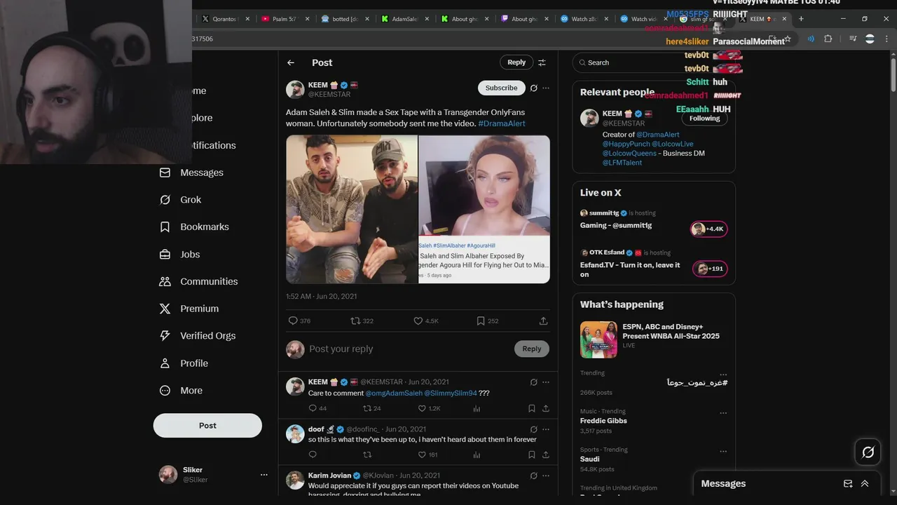Switch to the AdamSaleh browser tab
The height and width of the screenshot is (505, 897).
[x=404, y=19]
